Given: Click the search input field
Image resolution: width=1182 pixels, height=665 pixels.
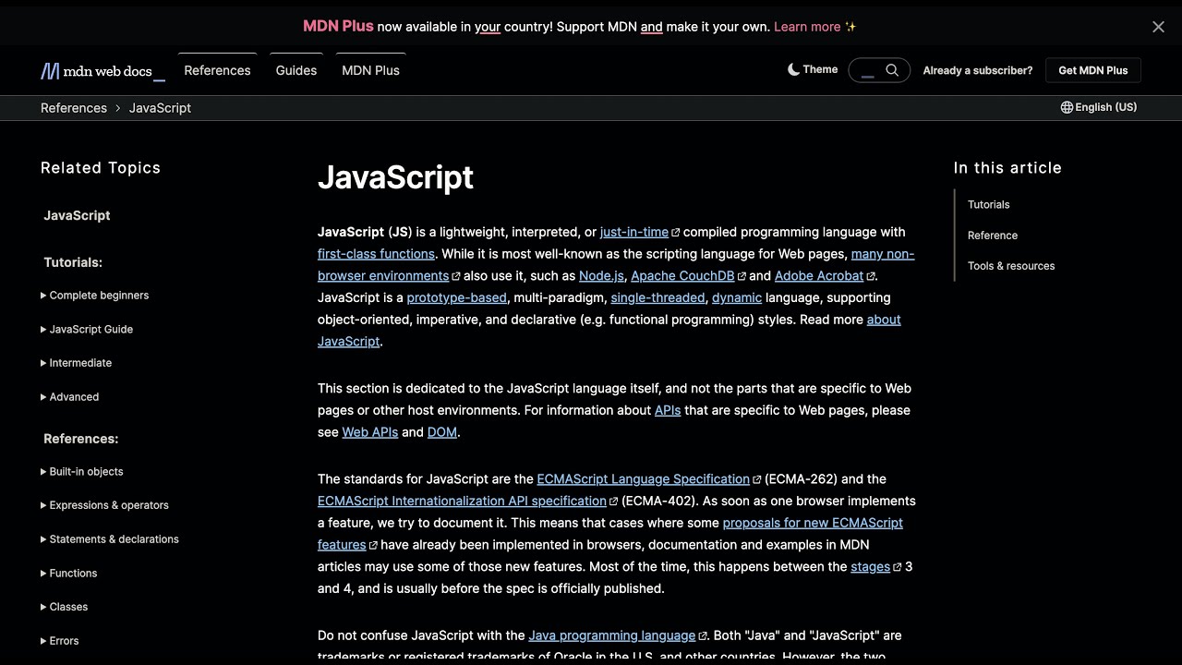Looking at the screenshot, I should (867, 70).
